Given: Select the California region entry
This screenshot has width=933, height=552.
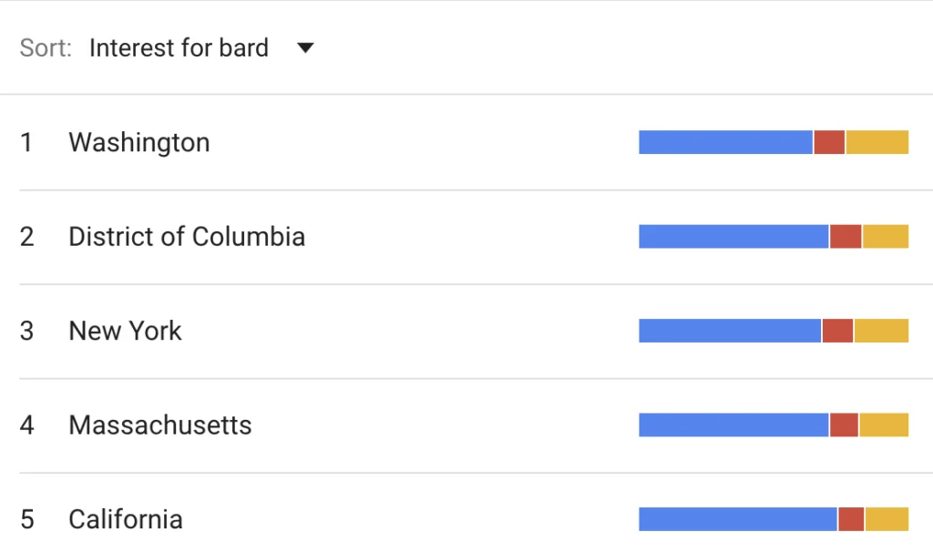Looking at the screenshot, I should coord(125,520).
